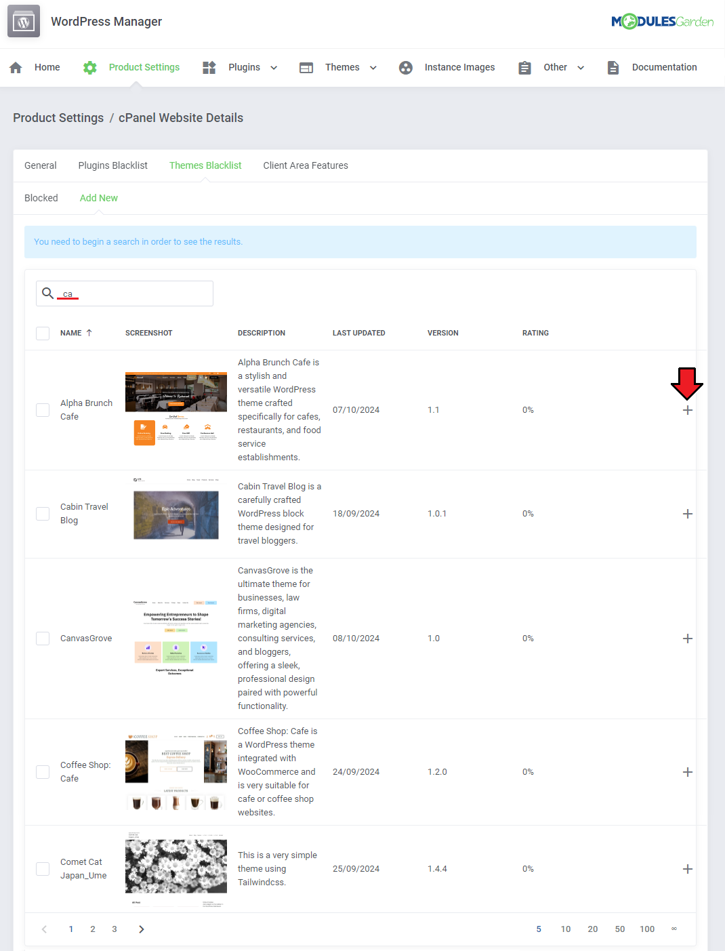Click the Product Settings gear icon
725x951 pixels.
click(x=89, y=67)
